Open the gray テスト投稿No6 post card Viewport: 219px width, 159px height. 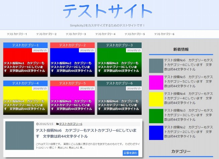119,99
